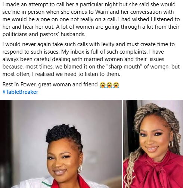
Task: Click the hoop earring in the left photo
Action: tap(80, 169)
